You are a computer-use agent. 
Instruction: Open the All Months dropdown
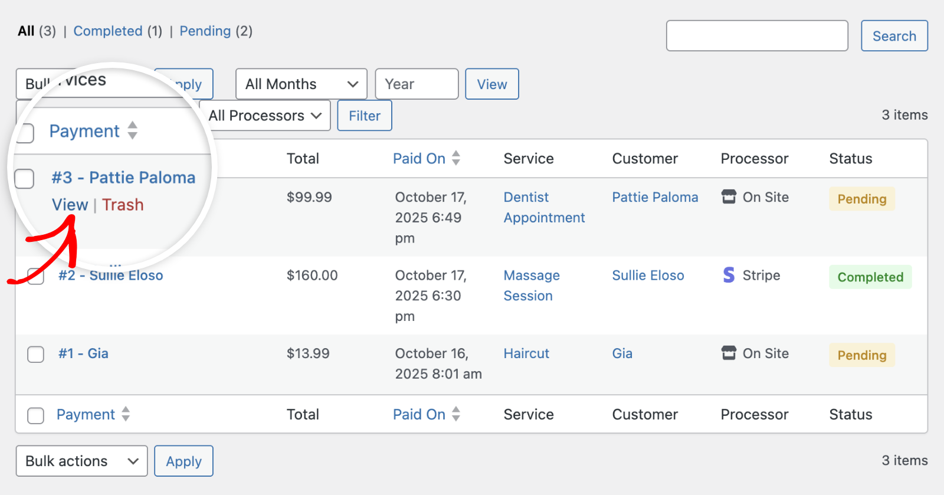[301, 84]
